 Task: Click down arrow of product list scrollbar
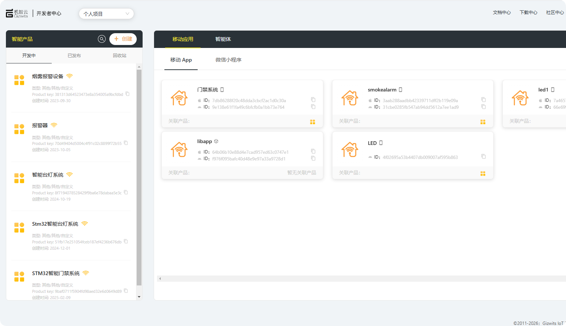click(x=139, y=296)
